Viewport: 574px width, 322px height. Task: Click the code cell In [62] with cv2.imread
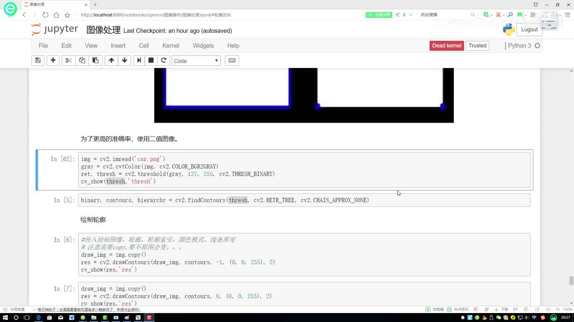tap(304, 170)
